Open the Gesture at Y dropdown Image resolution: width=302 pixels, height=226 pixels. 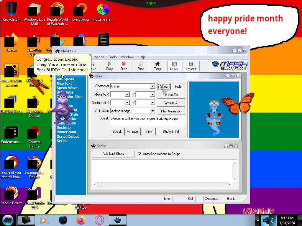152,103
